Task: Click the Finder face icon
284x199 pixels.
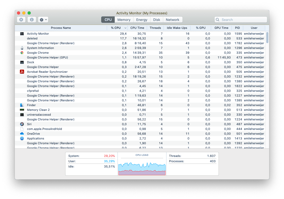Action: click(x=22, y=105)
